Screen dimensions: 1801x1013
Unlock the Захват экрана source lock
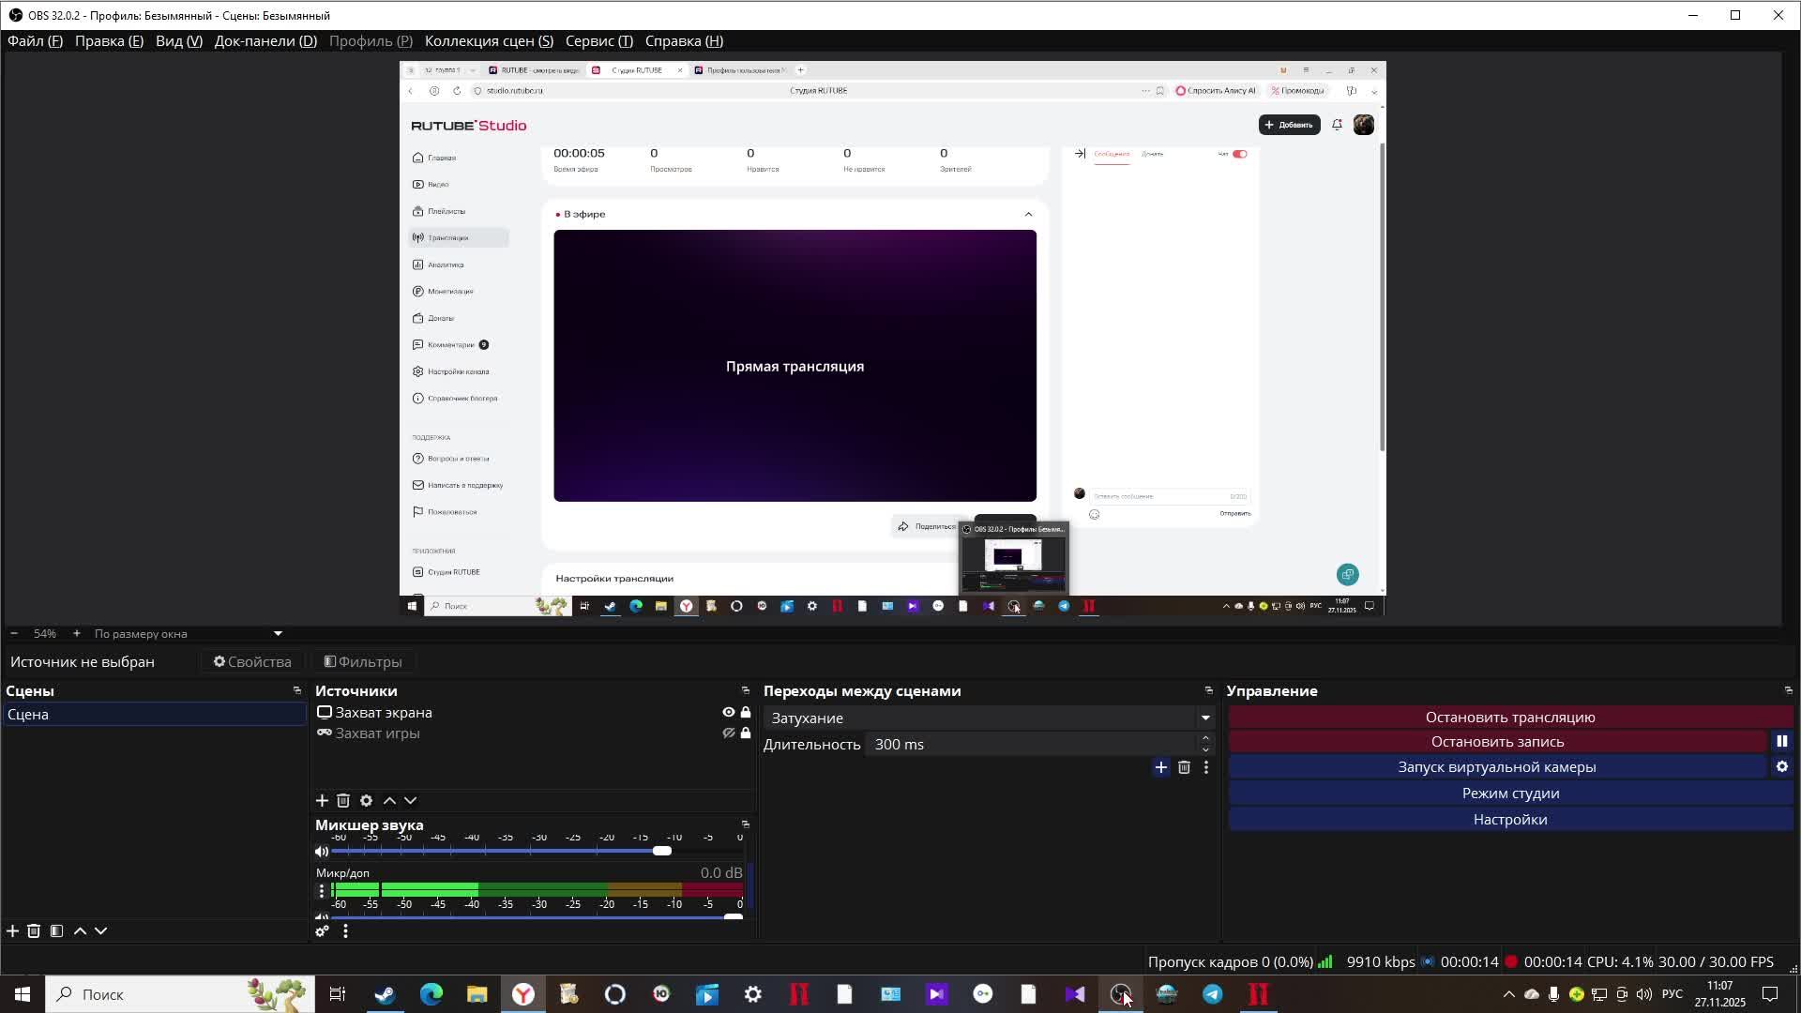[746, 712]
